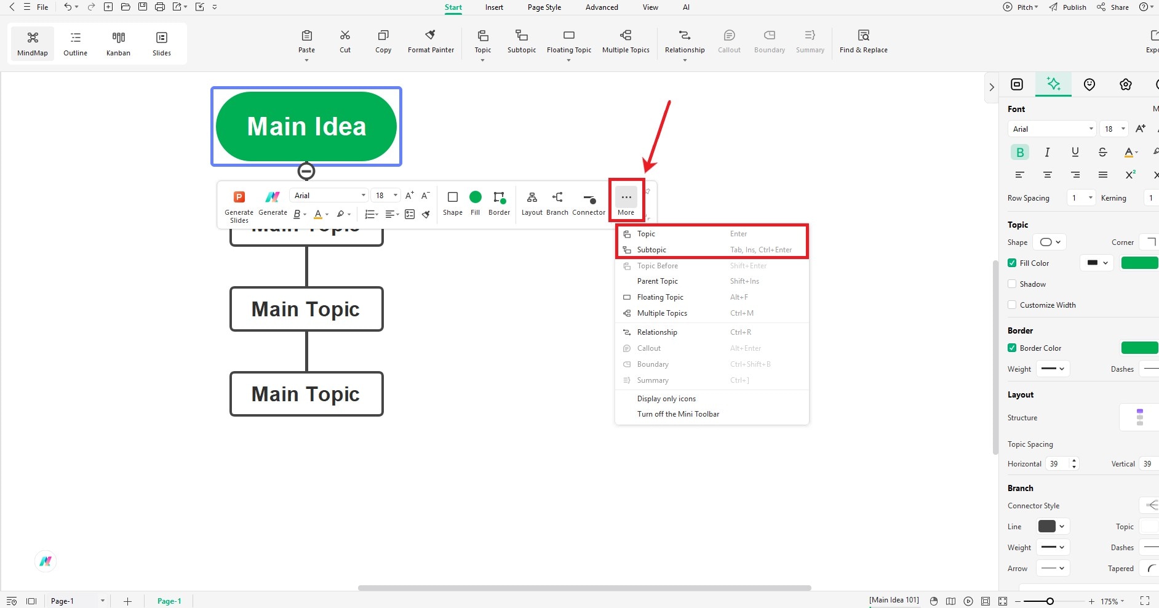Open the Advanced ribbon tab
1159x608 pixels.
pyautogui.click(x=602, y=7)
